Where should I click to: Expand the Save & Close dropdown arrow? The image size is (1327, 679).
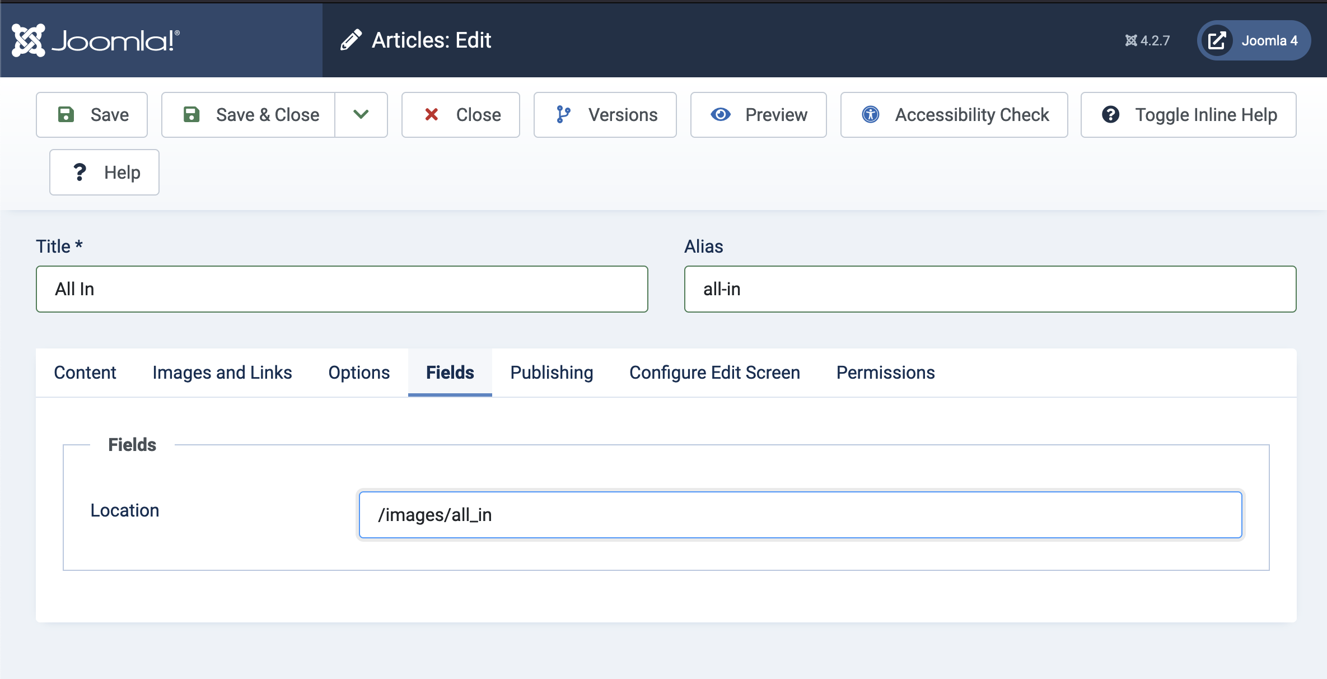pos(361,115)
